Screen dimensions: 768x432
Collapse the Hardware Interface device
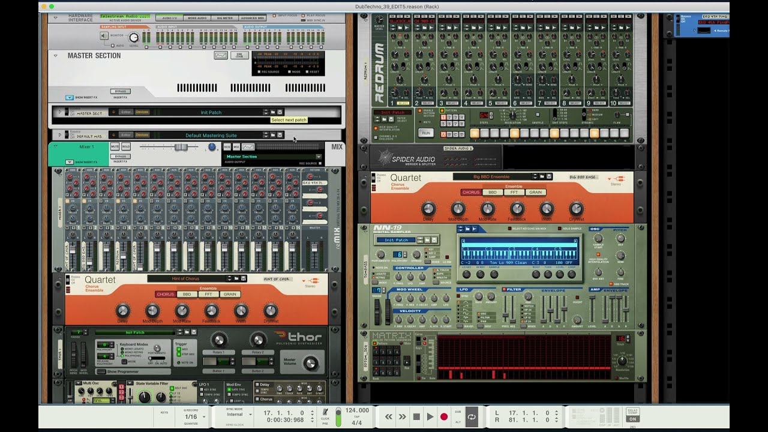[55, 18]
